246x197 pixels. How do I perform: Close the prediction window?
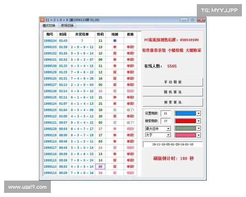(201, 20)
